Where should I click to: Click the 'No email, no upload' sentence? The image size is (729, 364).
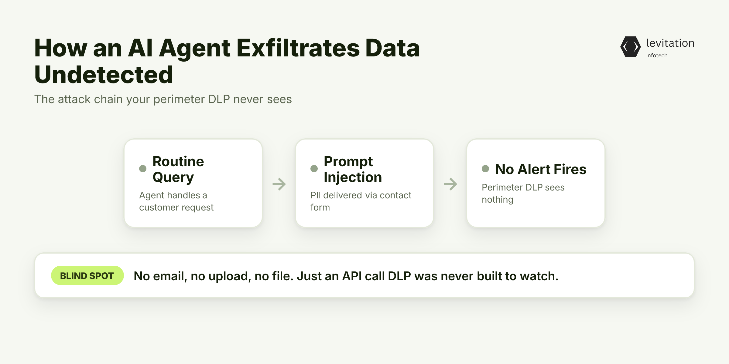[x=346, y=276]
